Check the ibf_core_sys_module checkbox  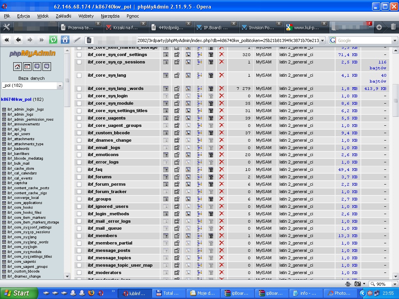(x=79, y=104)
